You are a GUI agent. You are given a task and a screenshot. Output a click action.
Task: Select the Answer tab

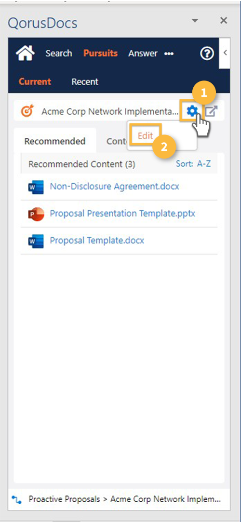click(x=143, y=54)
